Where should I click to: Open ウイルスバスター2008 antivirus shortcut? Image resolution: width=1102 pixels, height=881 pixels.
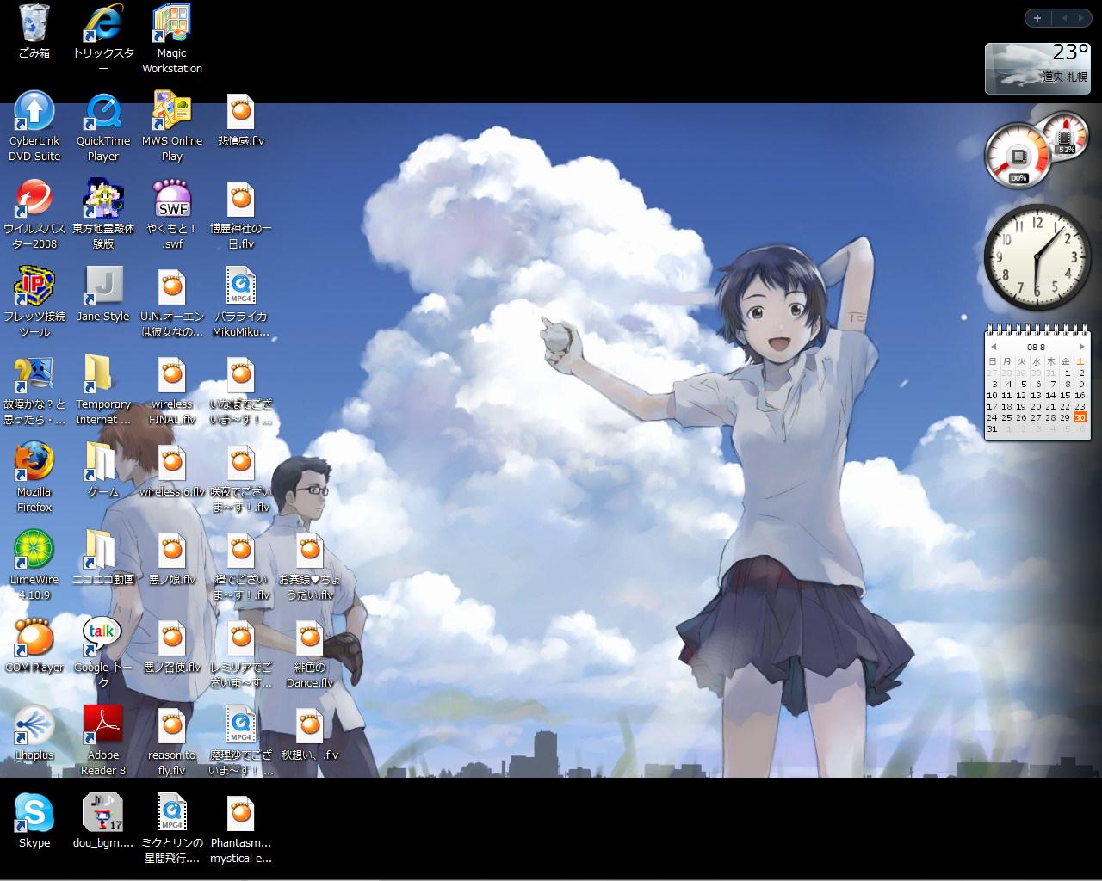click(x=34, y=214)
